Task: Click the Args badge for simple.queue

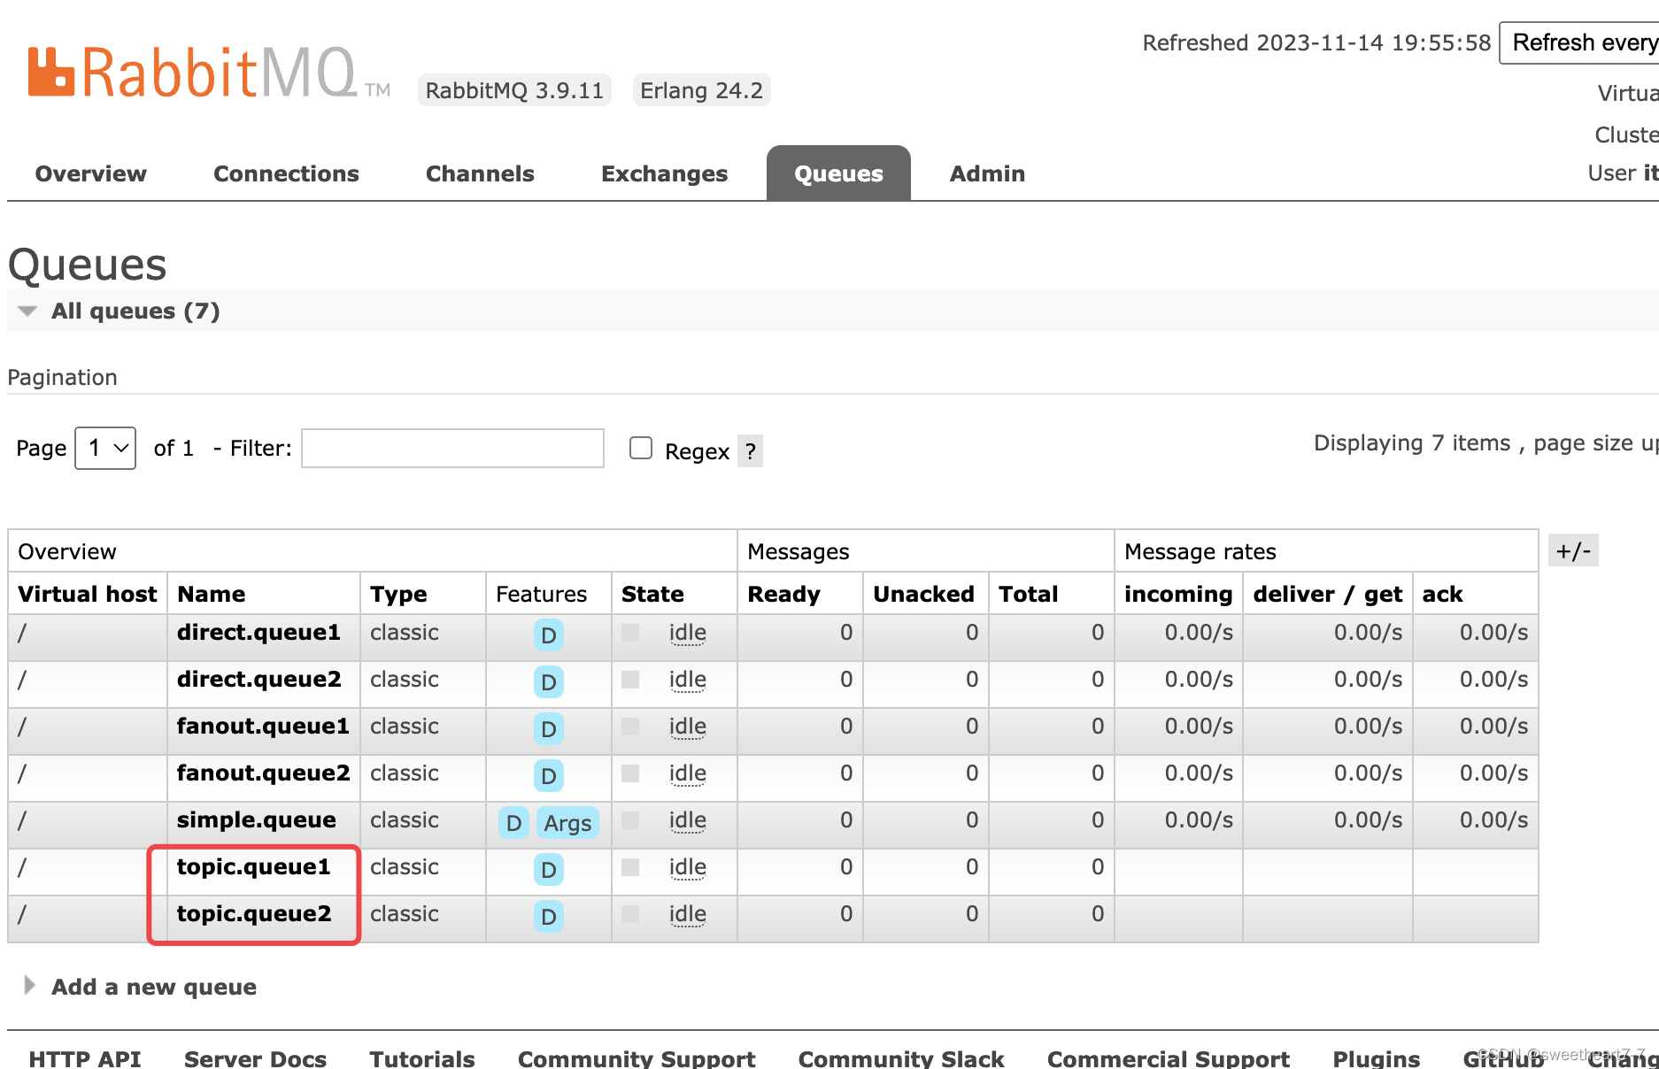Action: [567, 822]
